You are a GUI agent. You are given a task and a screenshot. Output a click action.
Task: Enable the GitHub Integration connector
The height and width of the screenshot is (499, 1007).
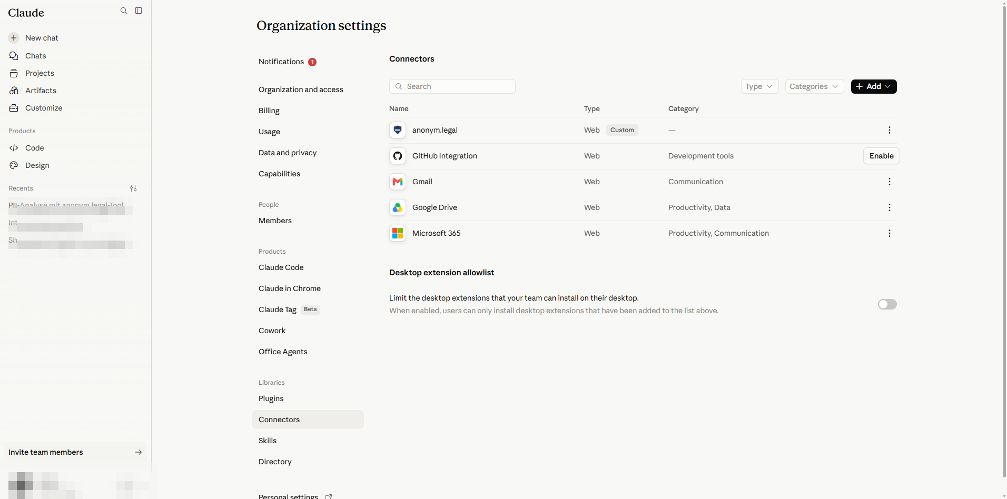click(881, 156)
